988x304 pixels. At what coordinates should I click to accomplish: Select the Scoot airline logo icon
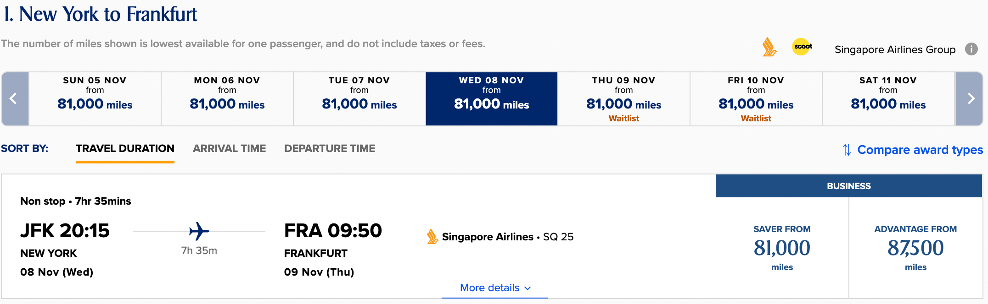tap(802, 47)
